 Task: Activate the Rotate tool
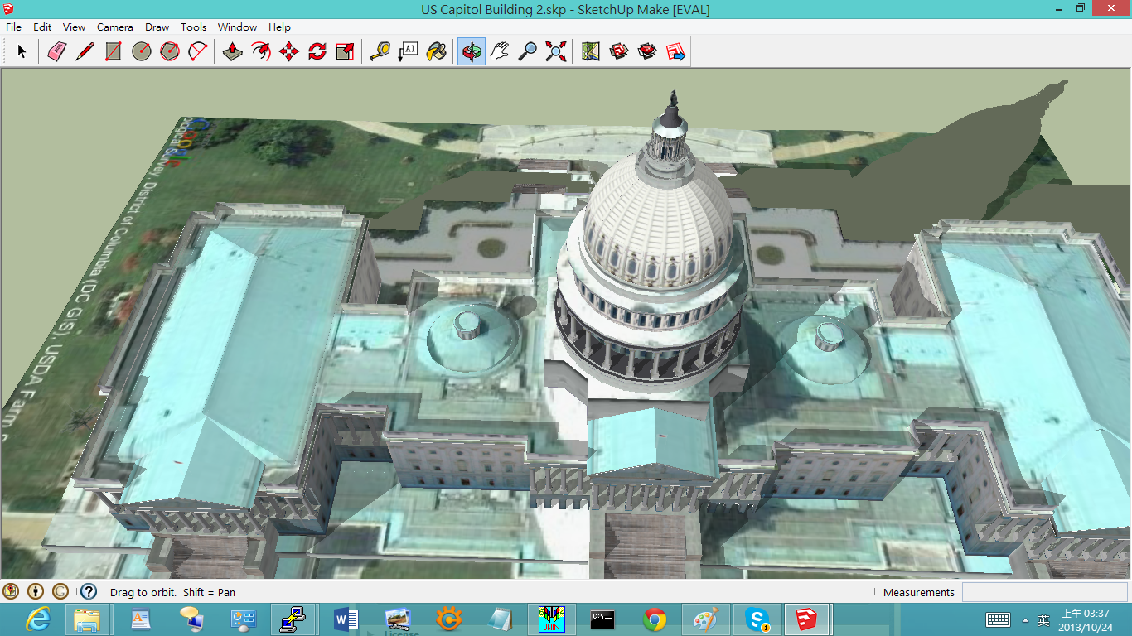317,51
